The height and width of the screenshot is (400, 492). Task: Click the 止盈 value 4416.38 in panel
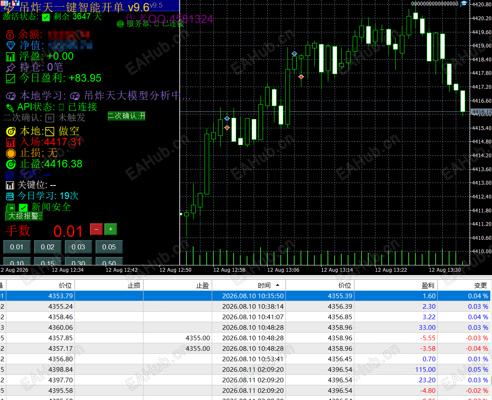coord(63,164)
